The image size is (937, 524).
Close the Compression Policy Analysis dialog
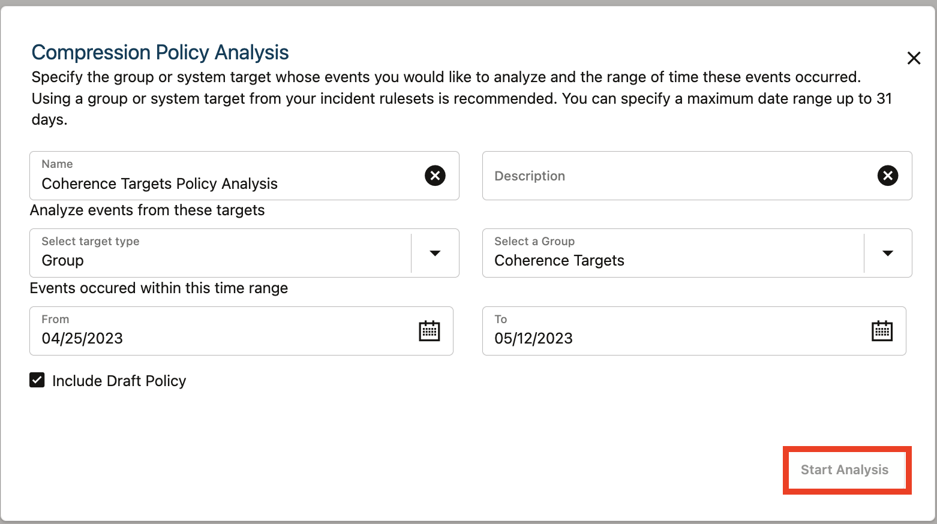(914, 58)
